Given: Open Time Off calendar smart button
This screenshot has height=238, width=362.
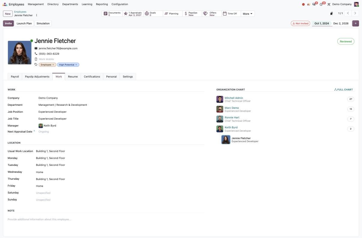Looking at the screenshot, I should click(x=231, y=14).
